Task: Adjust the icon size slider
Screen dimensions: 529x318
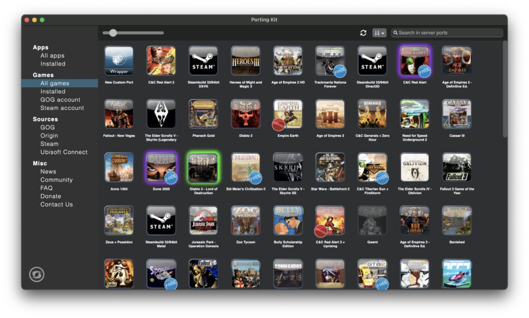Action: coord(113,33)
